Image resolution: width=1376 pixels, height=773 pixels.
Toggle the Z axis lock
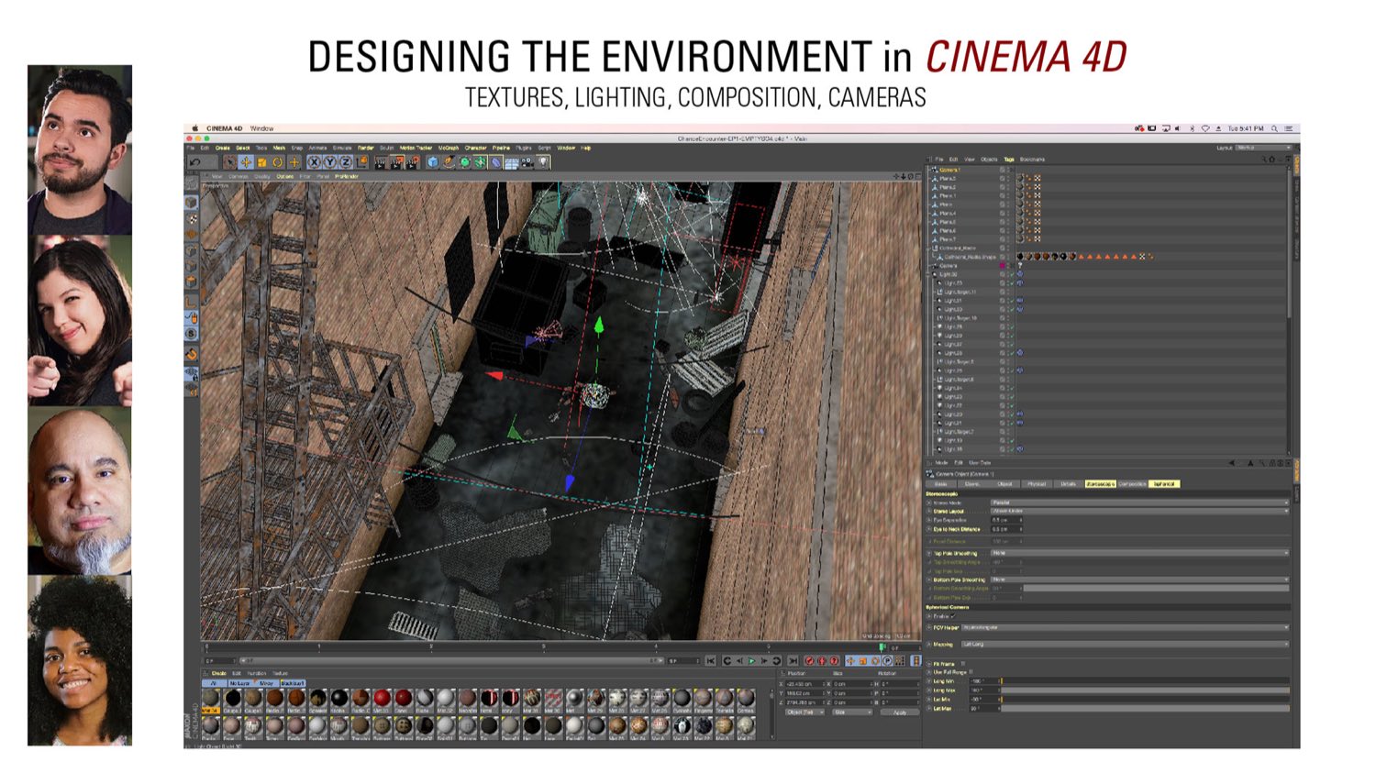[x=346, y=162]
